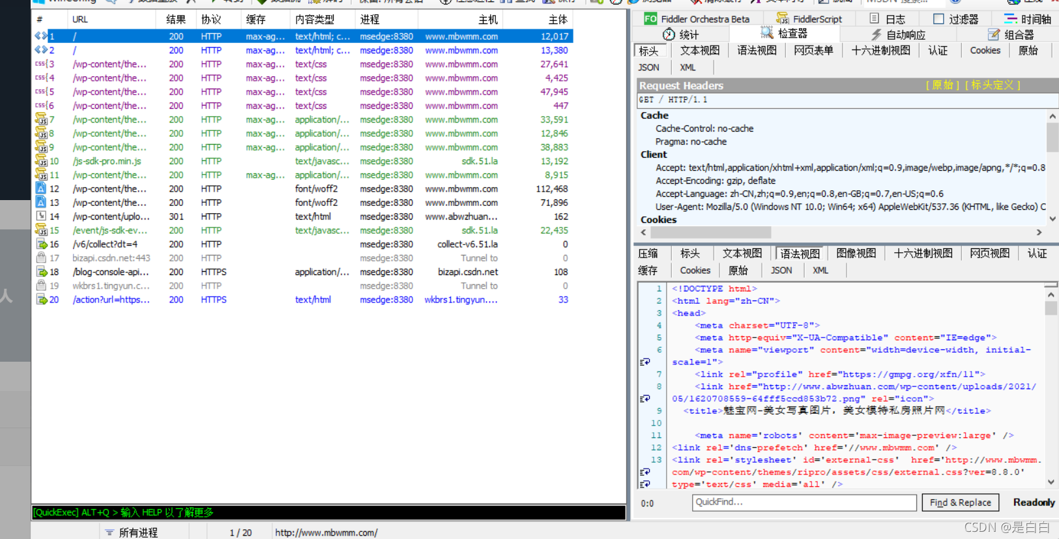Viewport: 1059px width, 539px height.
Task: Click the Readonly button
Action: [1034, 502]
